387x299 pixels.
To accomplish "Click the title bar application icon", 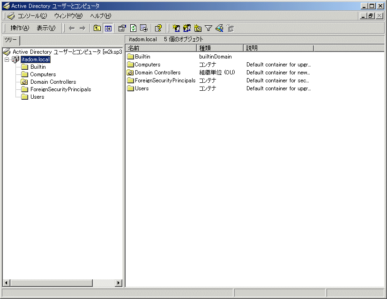I will pos(6,6).
